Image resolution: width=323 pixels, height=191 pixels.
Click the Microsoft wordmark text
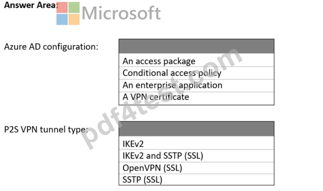121,13
